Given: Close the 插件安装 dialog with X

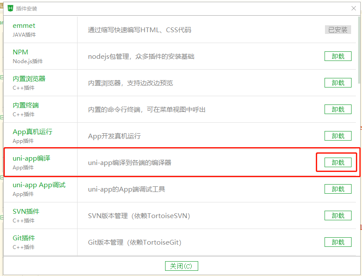Looking at the screenshot, I should point(354,8).
